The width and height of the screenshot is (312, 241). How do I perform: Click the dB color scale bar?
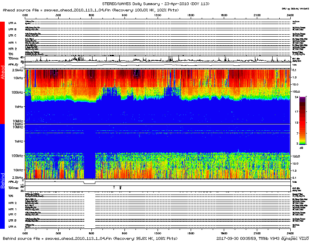tap(302, 120)
